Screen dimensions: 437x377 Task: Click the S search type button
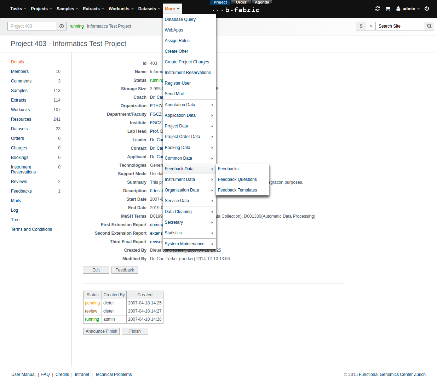[361, 26]
